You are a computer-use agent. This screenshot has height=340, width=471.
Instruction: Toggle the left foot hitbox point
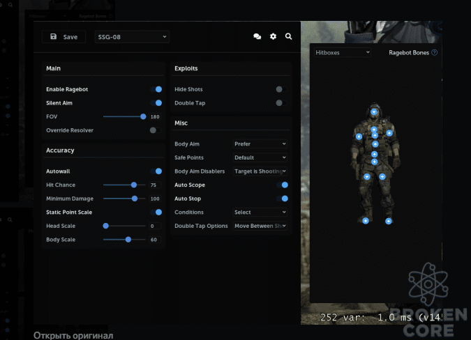point(366,221)
